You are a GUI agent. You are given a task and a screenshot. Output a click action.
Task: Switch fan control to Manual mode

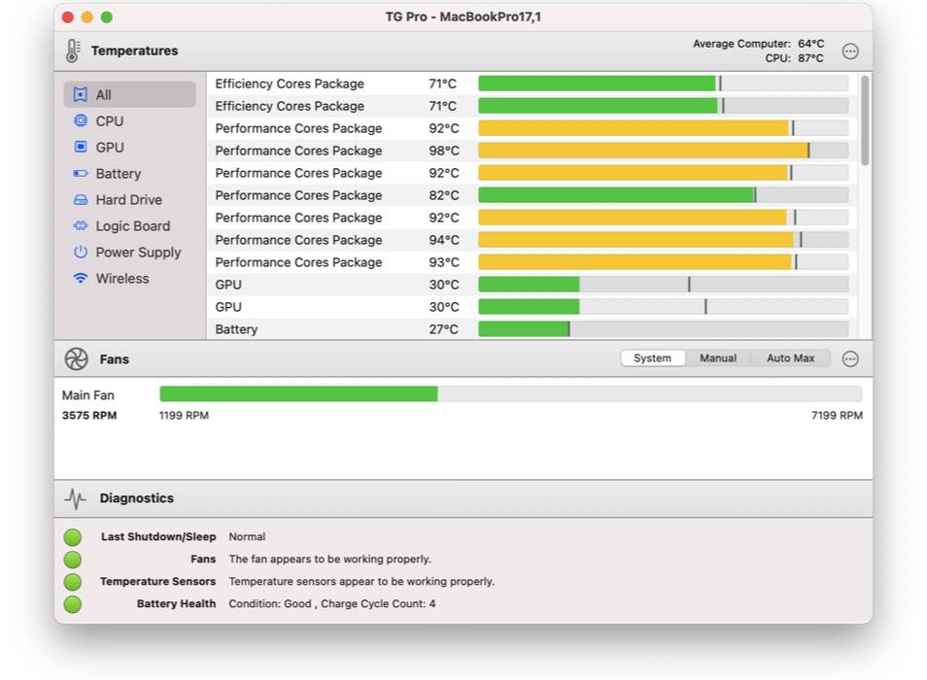tap(718, 358)
